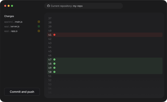The image size is (167, 102).
Task: Click the green added-line icon on line 50
Action: coord(55,72)
